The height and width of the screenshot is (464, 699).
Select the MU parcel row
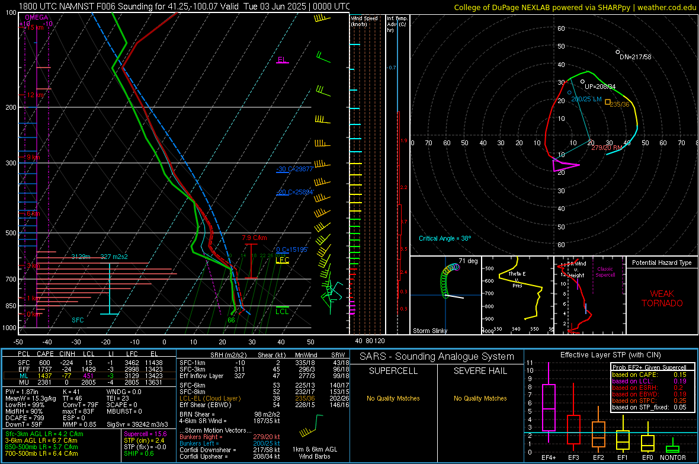tap(89, 382)
